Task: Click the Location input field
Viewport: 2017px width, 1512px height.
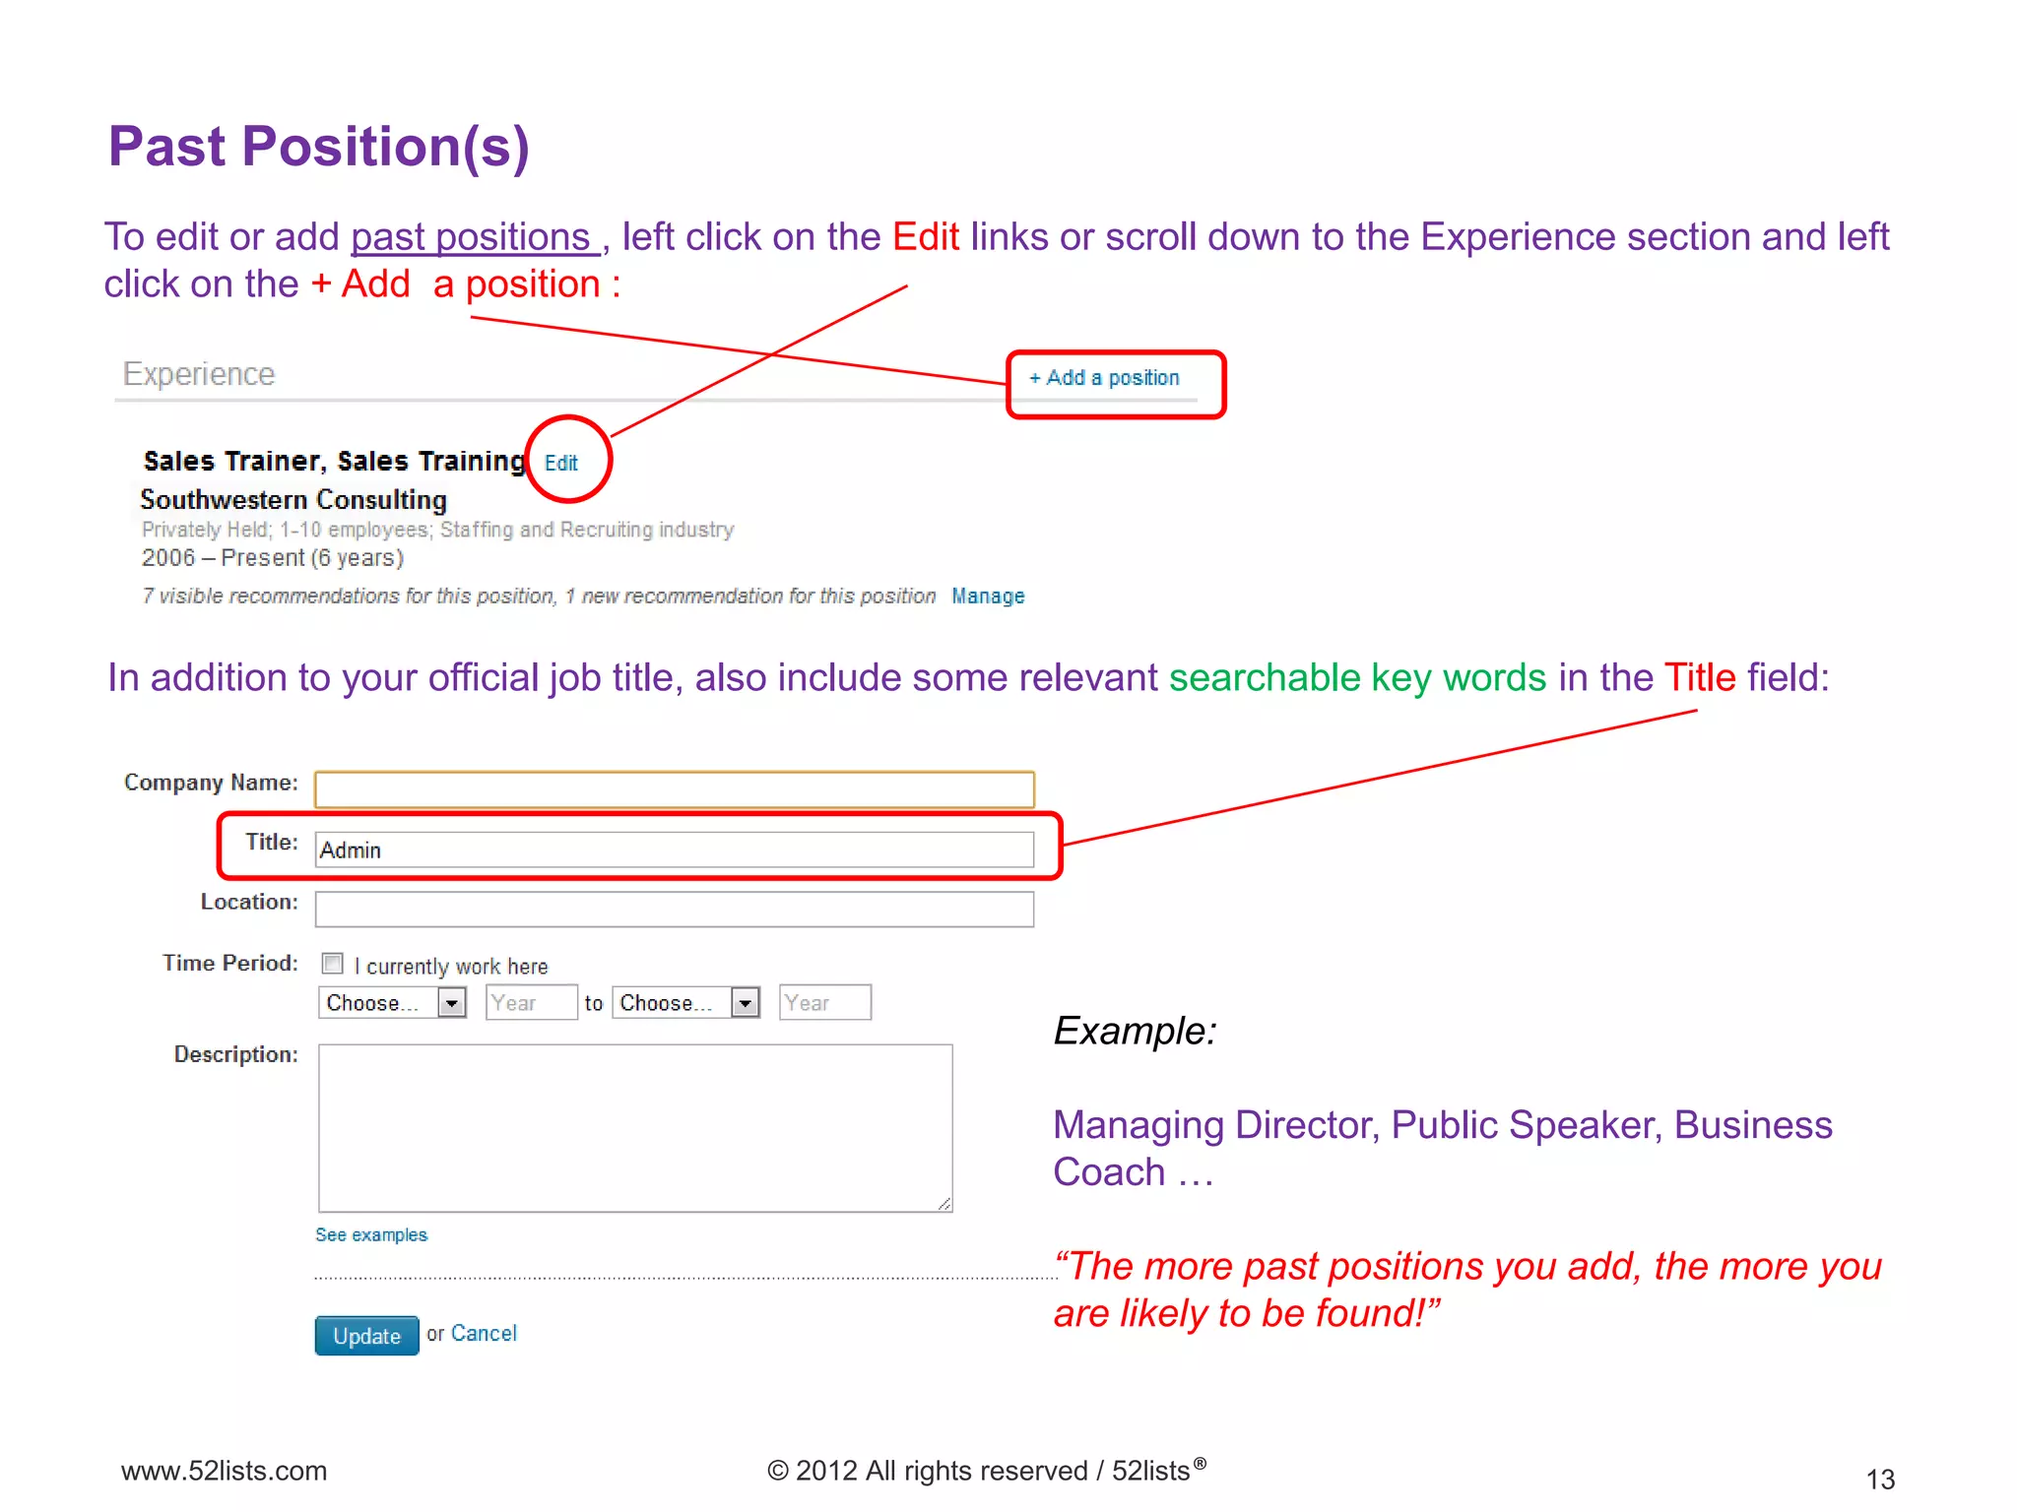Action: click(x=675, y=909)
